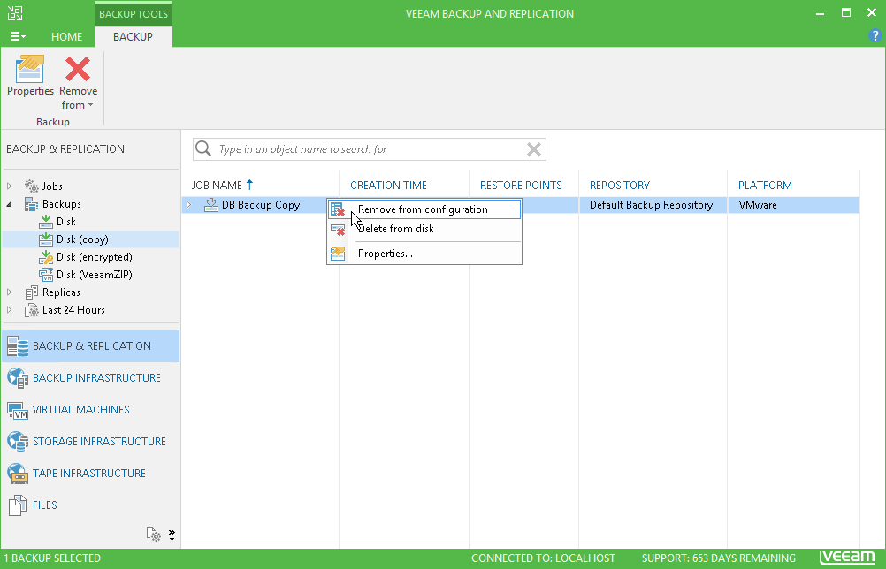Expand the Replicas tree node

click(x=10, y=292)
